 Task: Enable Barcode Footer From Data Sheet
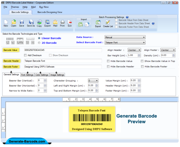pyautogui.click(x=116, y=27)
